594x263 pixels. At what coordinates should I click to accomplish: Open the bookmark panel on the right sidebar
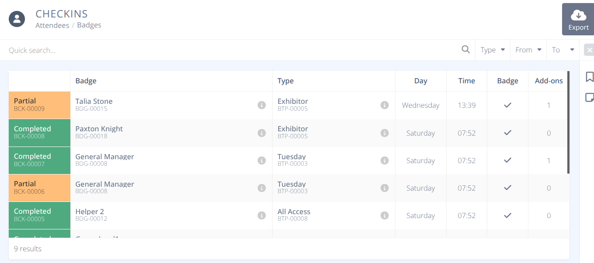(x=590, y=76)
